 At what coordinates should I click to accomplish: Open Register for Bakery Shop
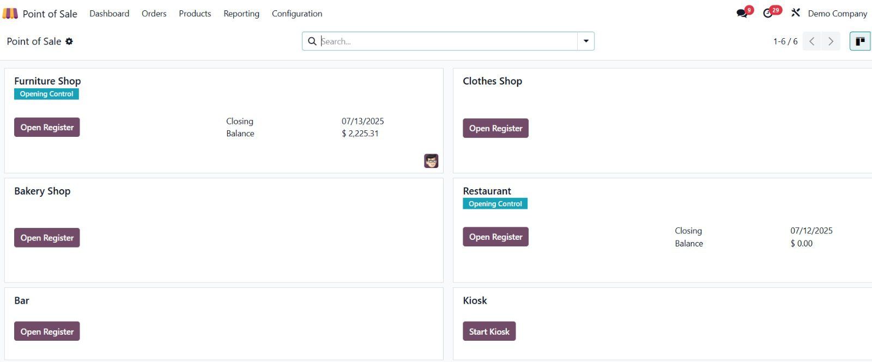click(x=47, y=238)
